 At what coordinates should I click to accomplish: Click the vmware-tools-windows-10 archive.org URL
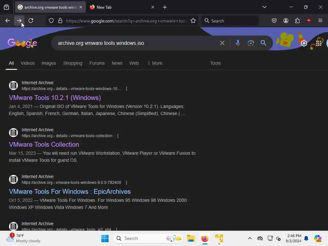pyautogui.click(x=71, y=89)
